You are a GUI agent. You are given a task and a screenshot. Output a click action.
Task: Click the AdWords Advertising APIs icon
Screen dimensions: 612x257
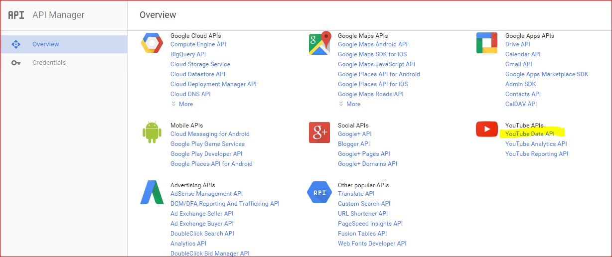click(152, 192)
